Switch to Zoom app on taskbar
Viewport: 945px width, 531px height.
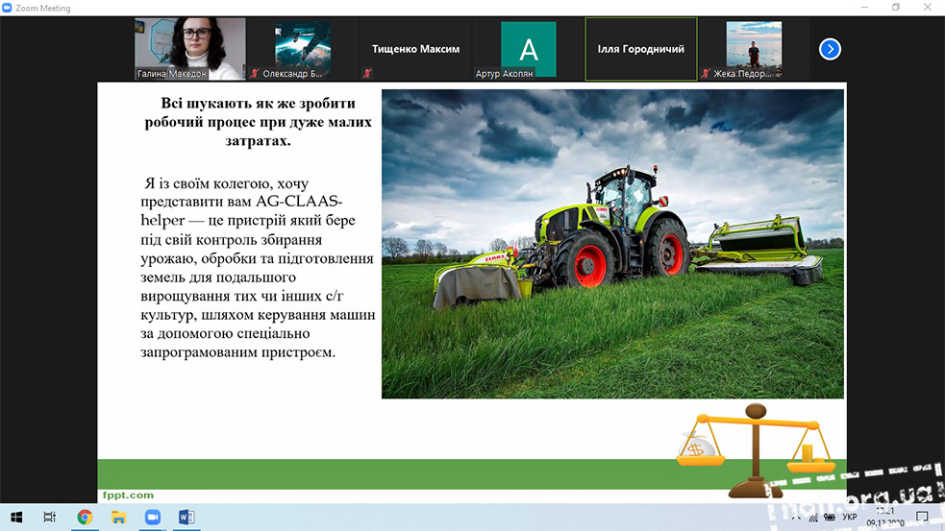(x=153, y=518)
